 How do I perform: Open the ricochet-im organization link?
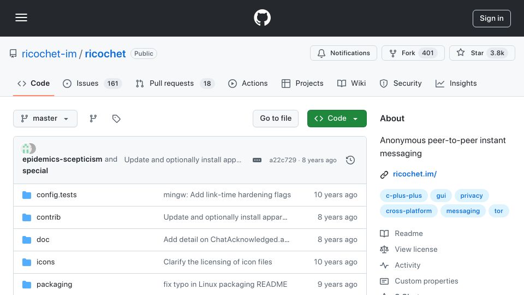[49, 54]
